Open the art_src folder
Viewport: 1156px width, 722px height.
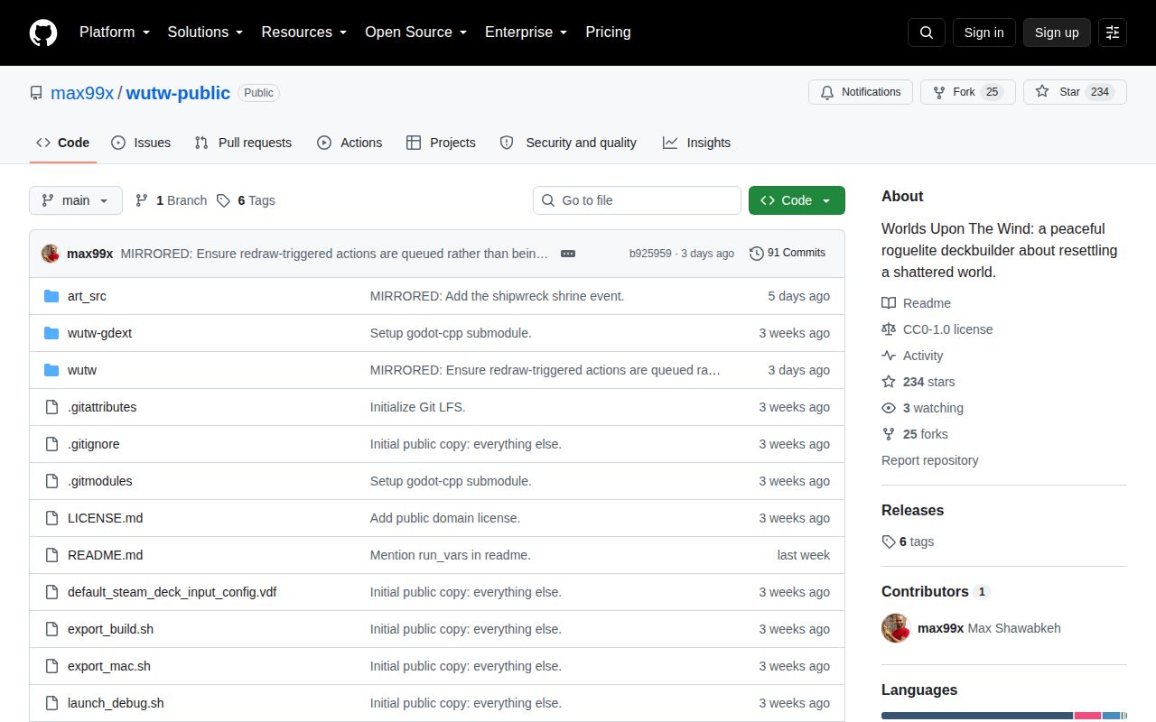point(87,296)
